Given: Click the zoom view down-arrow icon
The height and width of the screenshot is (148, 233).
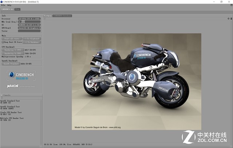Looking at the screenshot, I should [231, 18].
